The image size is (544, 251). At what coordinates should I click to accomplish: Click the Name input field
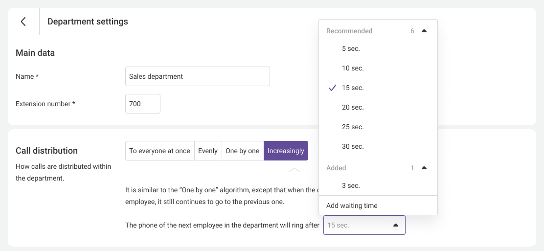(x=197, y=76)
